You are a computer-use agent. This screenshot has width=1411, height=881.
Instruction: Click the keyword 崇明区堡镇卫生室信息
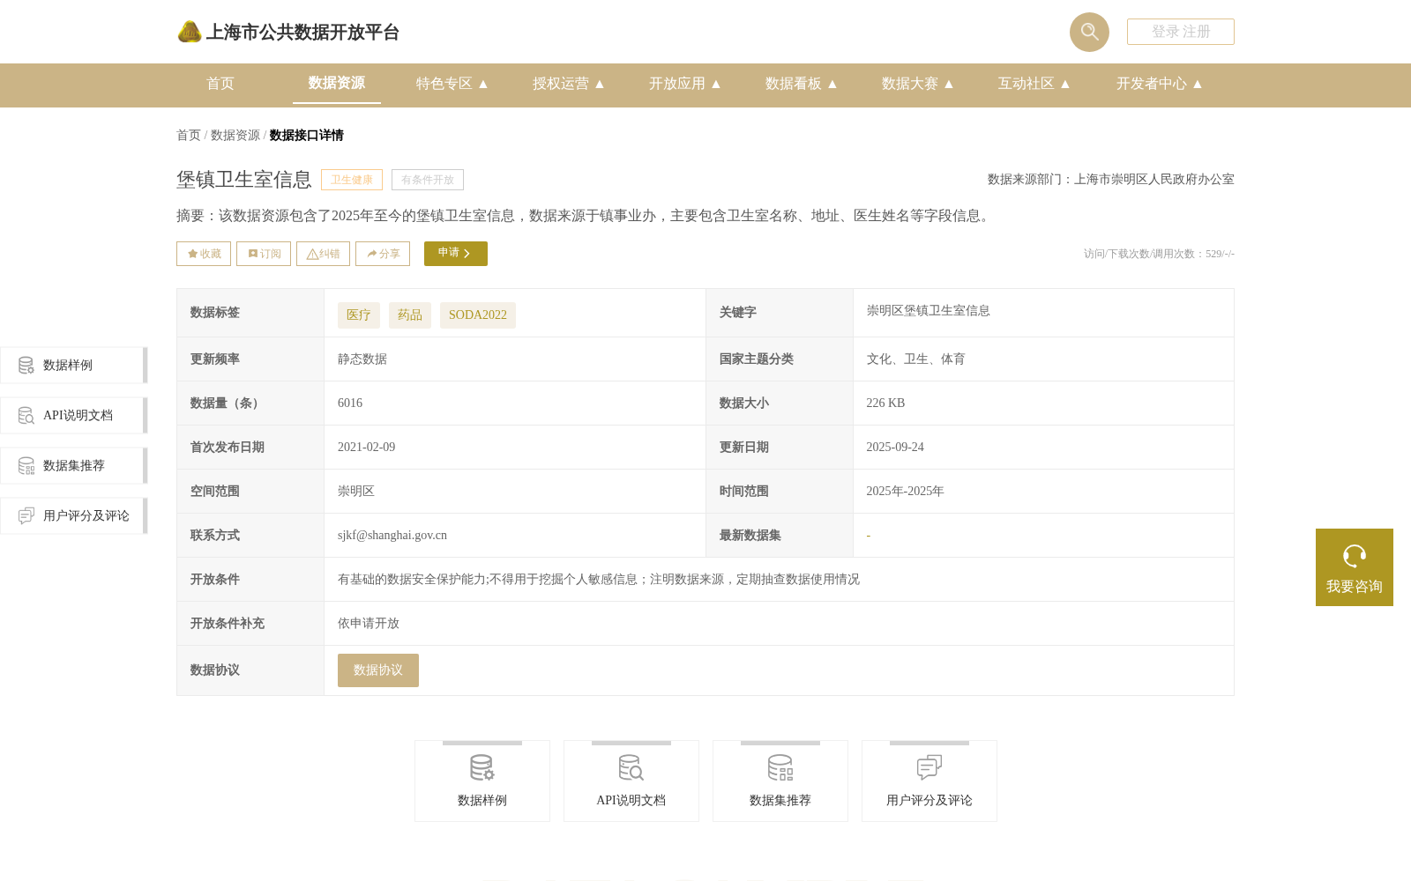click(x=929, y=311)
